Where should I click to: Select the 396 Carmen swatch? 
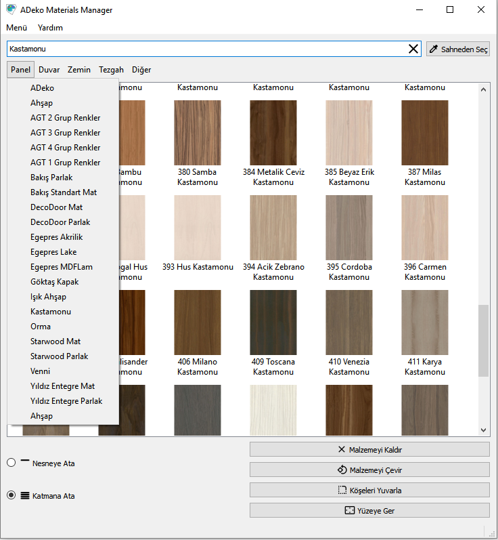[425, 228]
